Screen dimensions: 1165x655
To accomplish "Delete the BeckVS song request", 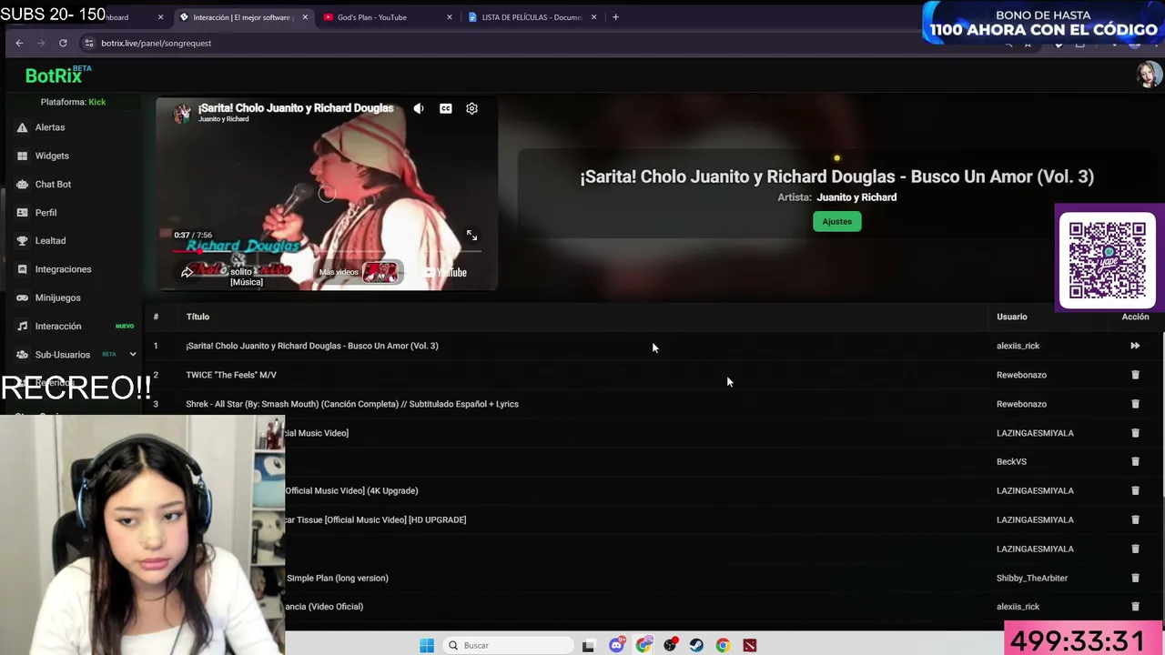I will click(1135, 461).
